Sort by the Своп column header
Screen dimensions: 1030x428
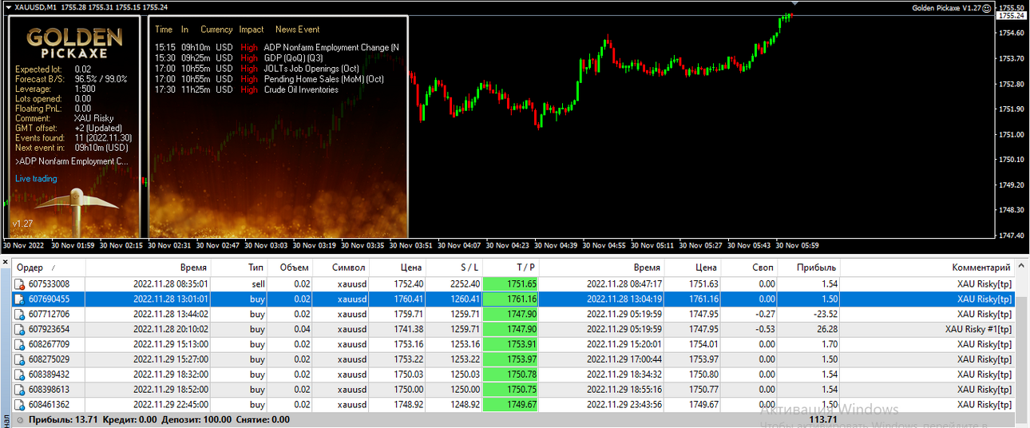click(x=750, y=267)
